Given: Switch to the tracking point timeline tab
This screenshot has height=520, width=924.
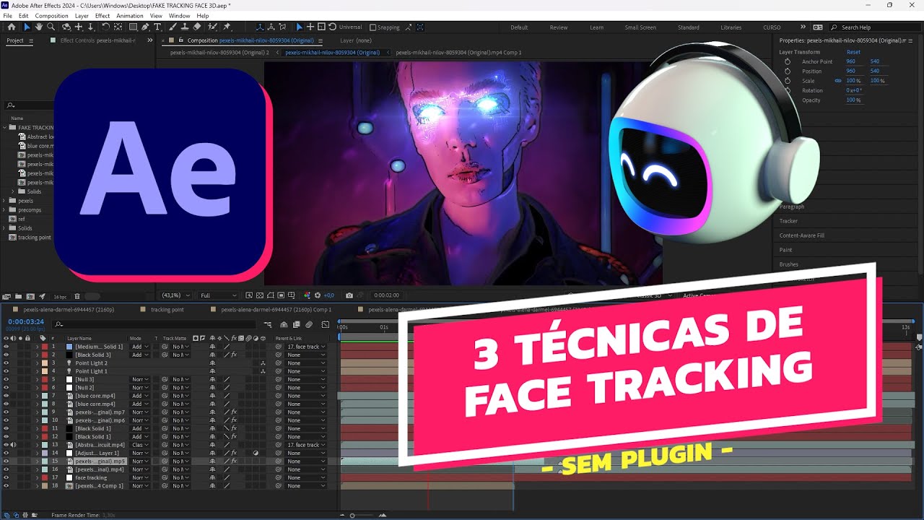Looking at the screenshot, I should pyautogui.click(x=167, y=310).
